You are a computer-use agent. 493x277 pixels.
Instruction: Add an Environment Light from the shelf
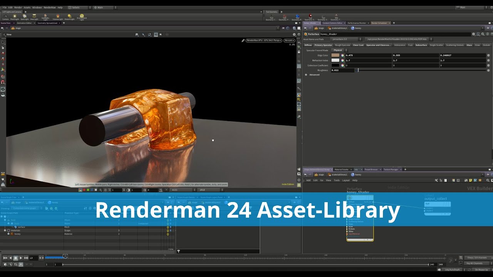[x=82, y=17]
